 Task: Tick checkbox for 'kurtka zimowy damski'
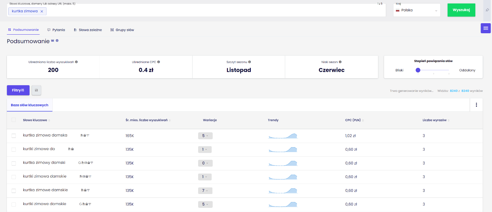pos(14,163)
